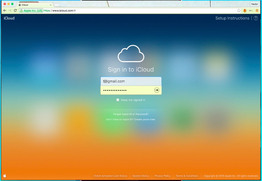
Task: Open System Status footer link
Action: point(141,176)
